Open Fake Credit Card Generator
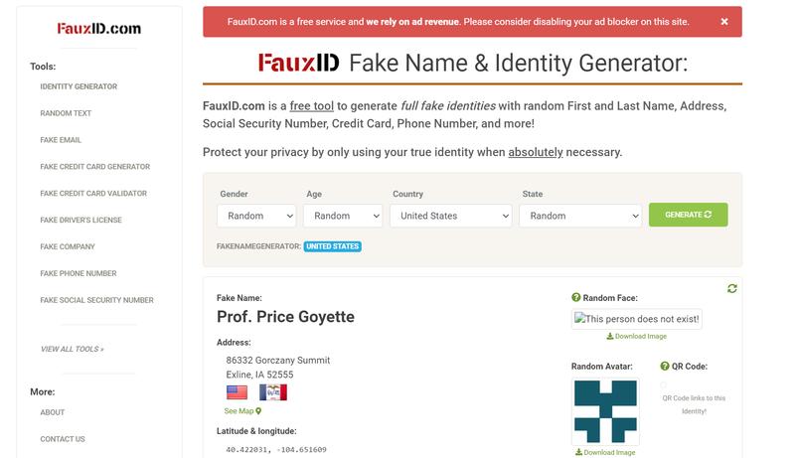 tap(94, 167)
